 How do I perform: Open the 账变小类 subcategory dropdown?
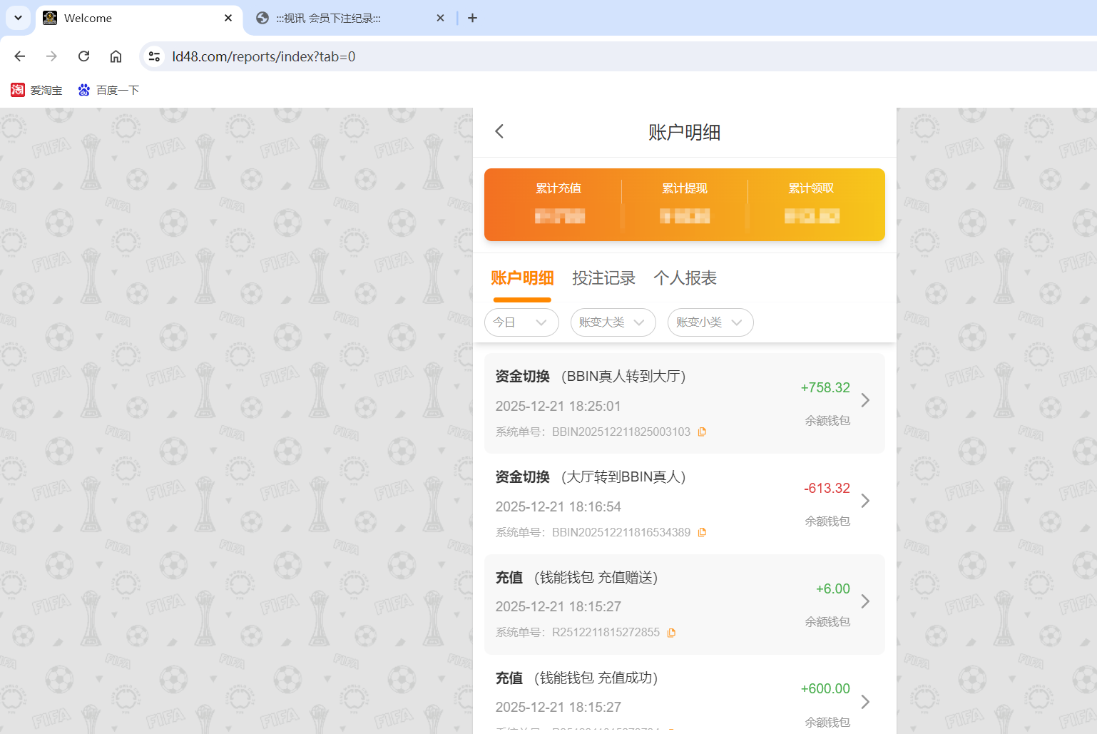(710, 322)
